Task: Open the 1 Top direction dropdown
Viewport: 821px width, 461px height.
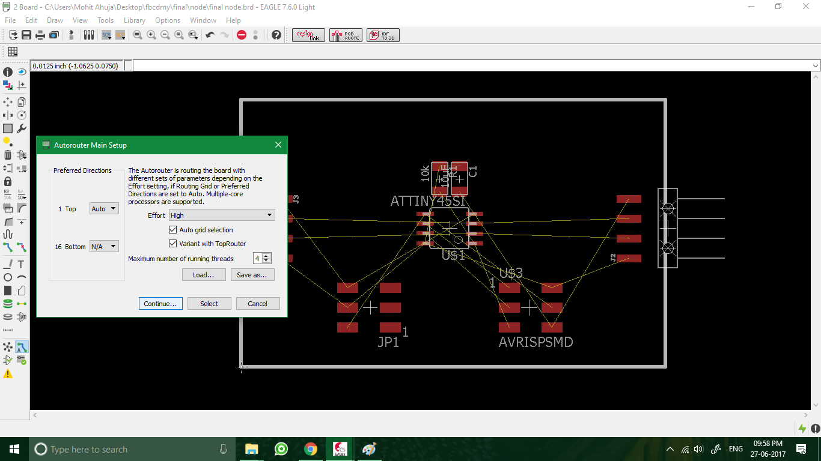Action: (104, 209)
